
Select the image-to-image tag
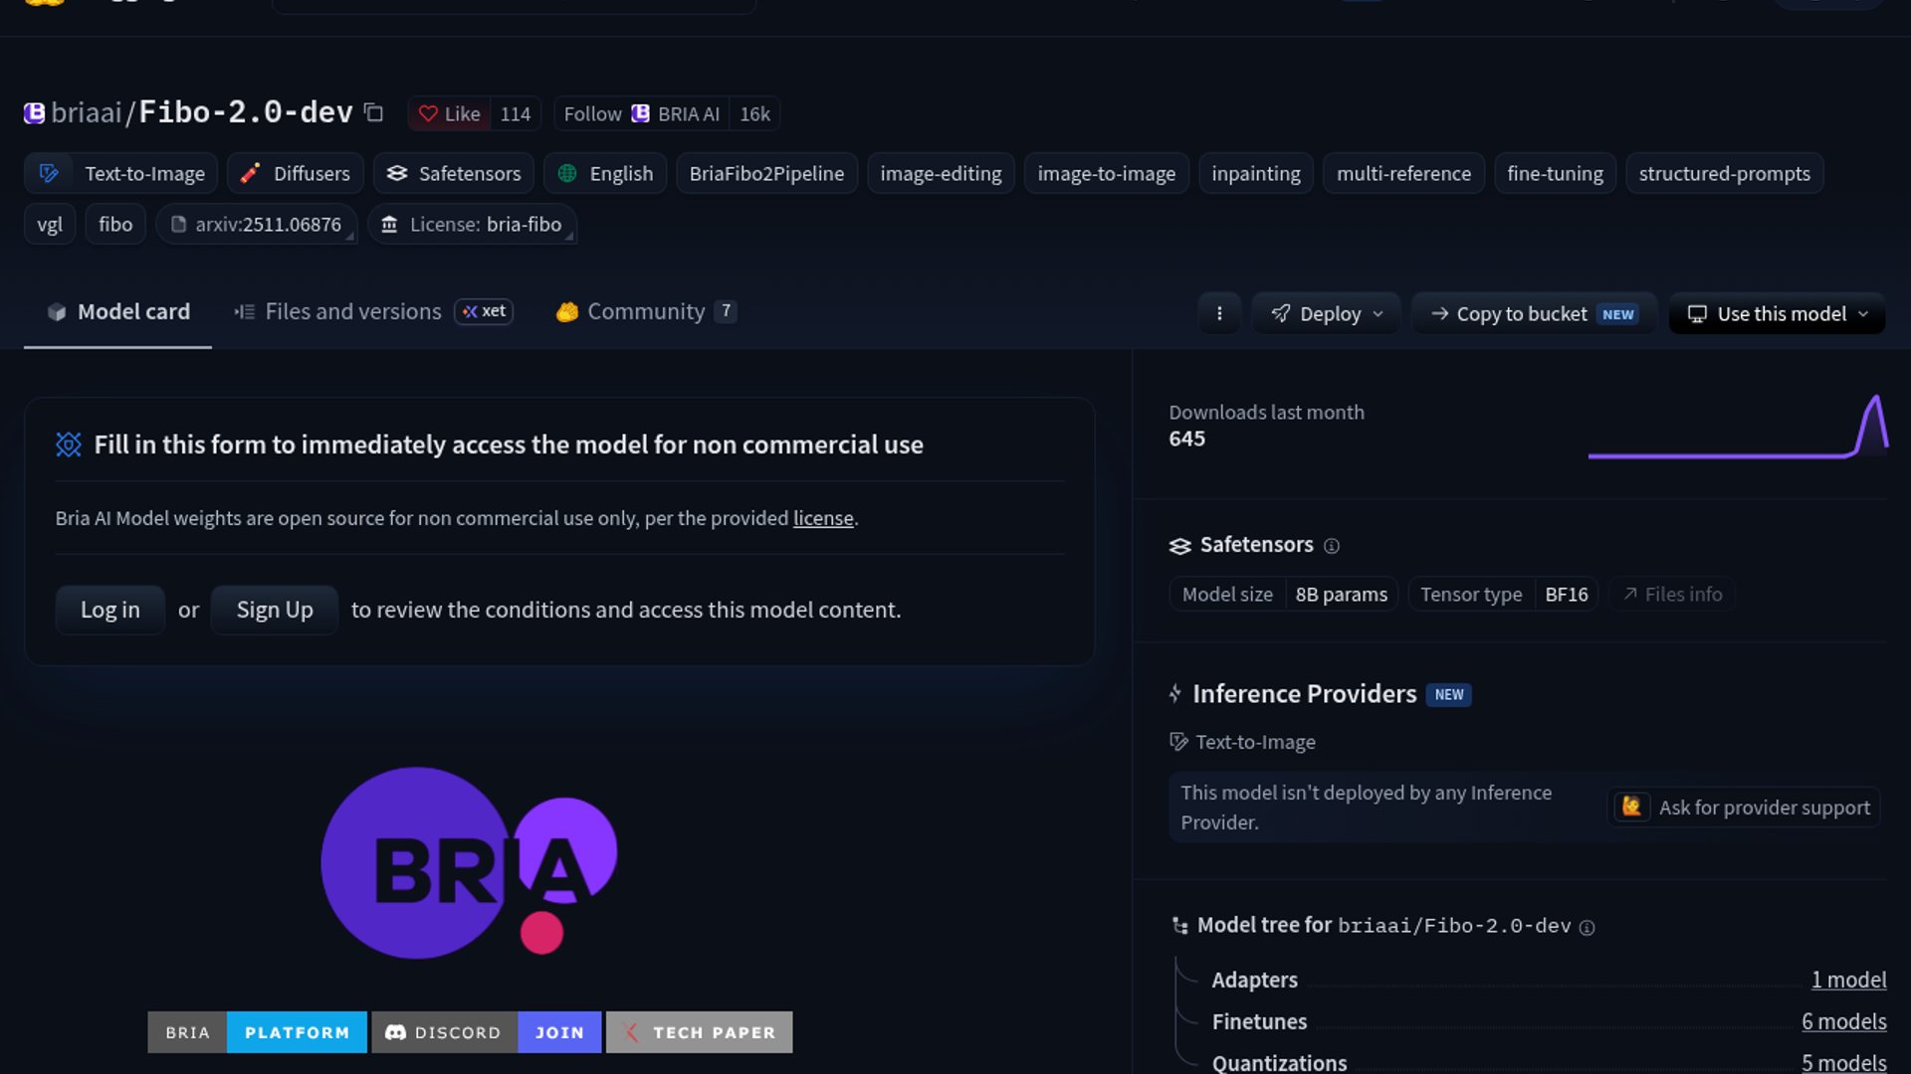[x=1106, y=173]
